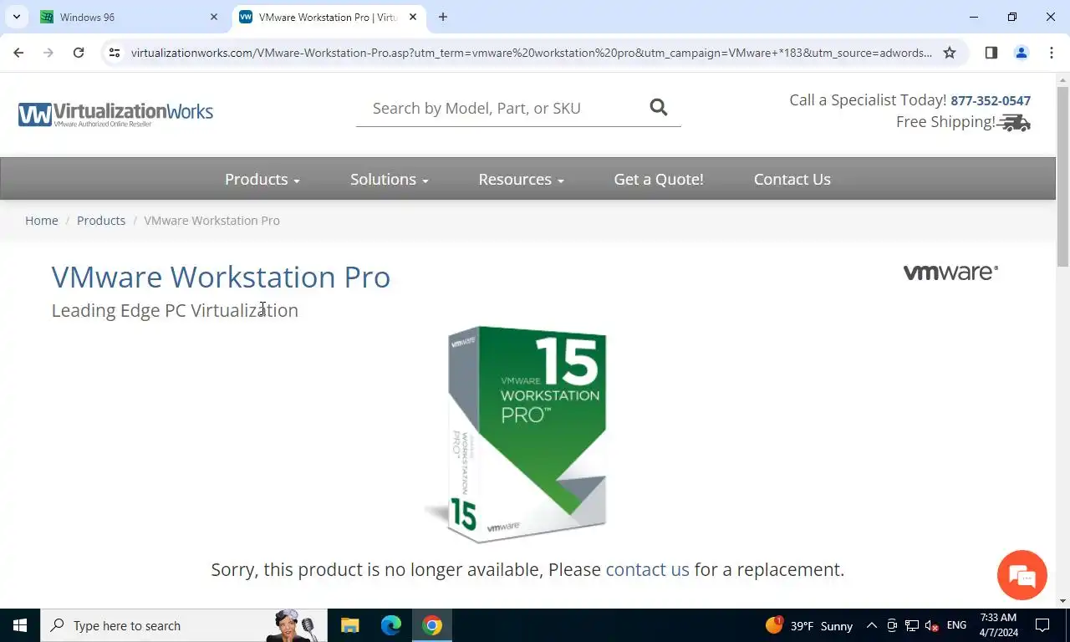Click the phone number 877-352-0547

pyautogui.click(x=991, y=100)
